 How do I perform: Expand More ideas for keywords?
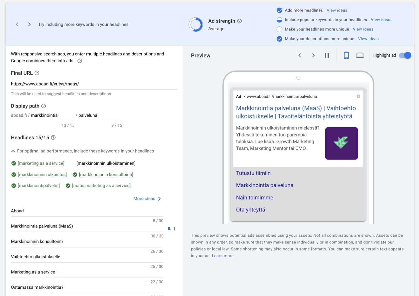[147, 199]
